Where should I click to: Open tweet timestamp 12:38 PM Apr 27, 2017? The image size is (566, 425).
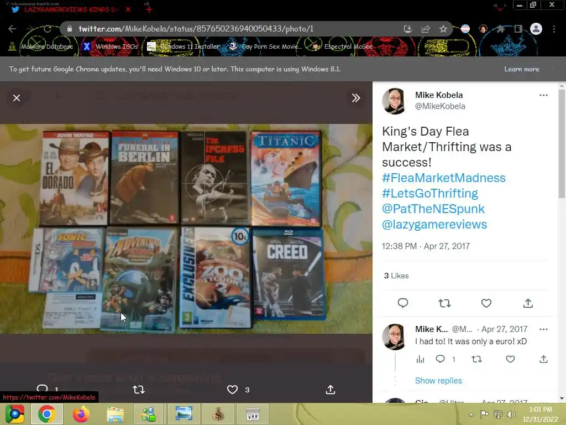[426, 246]
